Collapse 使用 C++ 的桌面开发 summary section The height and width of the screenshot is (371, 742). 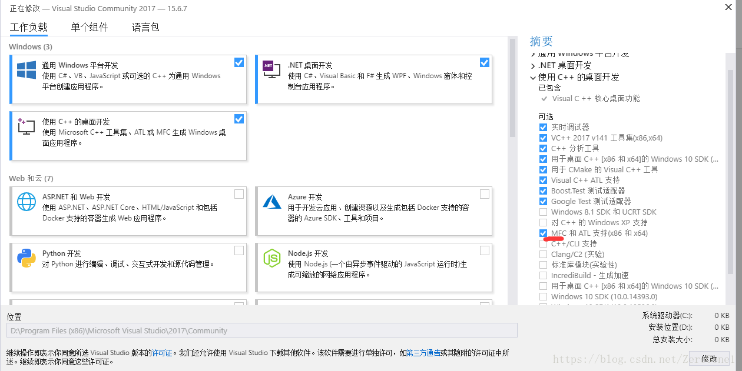(x=533, y=77)
